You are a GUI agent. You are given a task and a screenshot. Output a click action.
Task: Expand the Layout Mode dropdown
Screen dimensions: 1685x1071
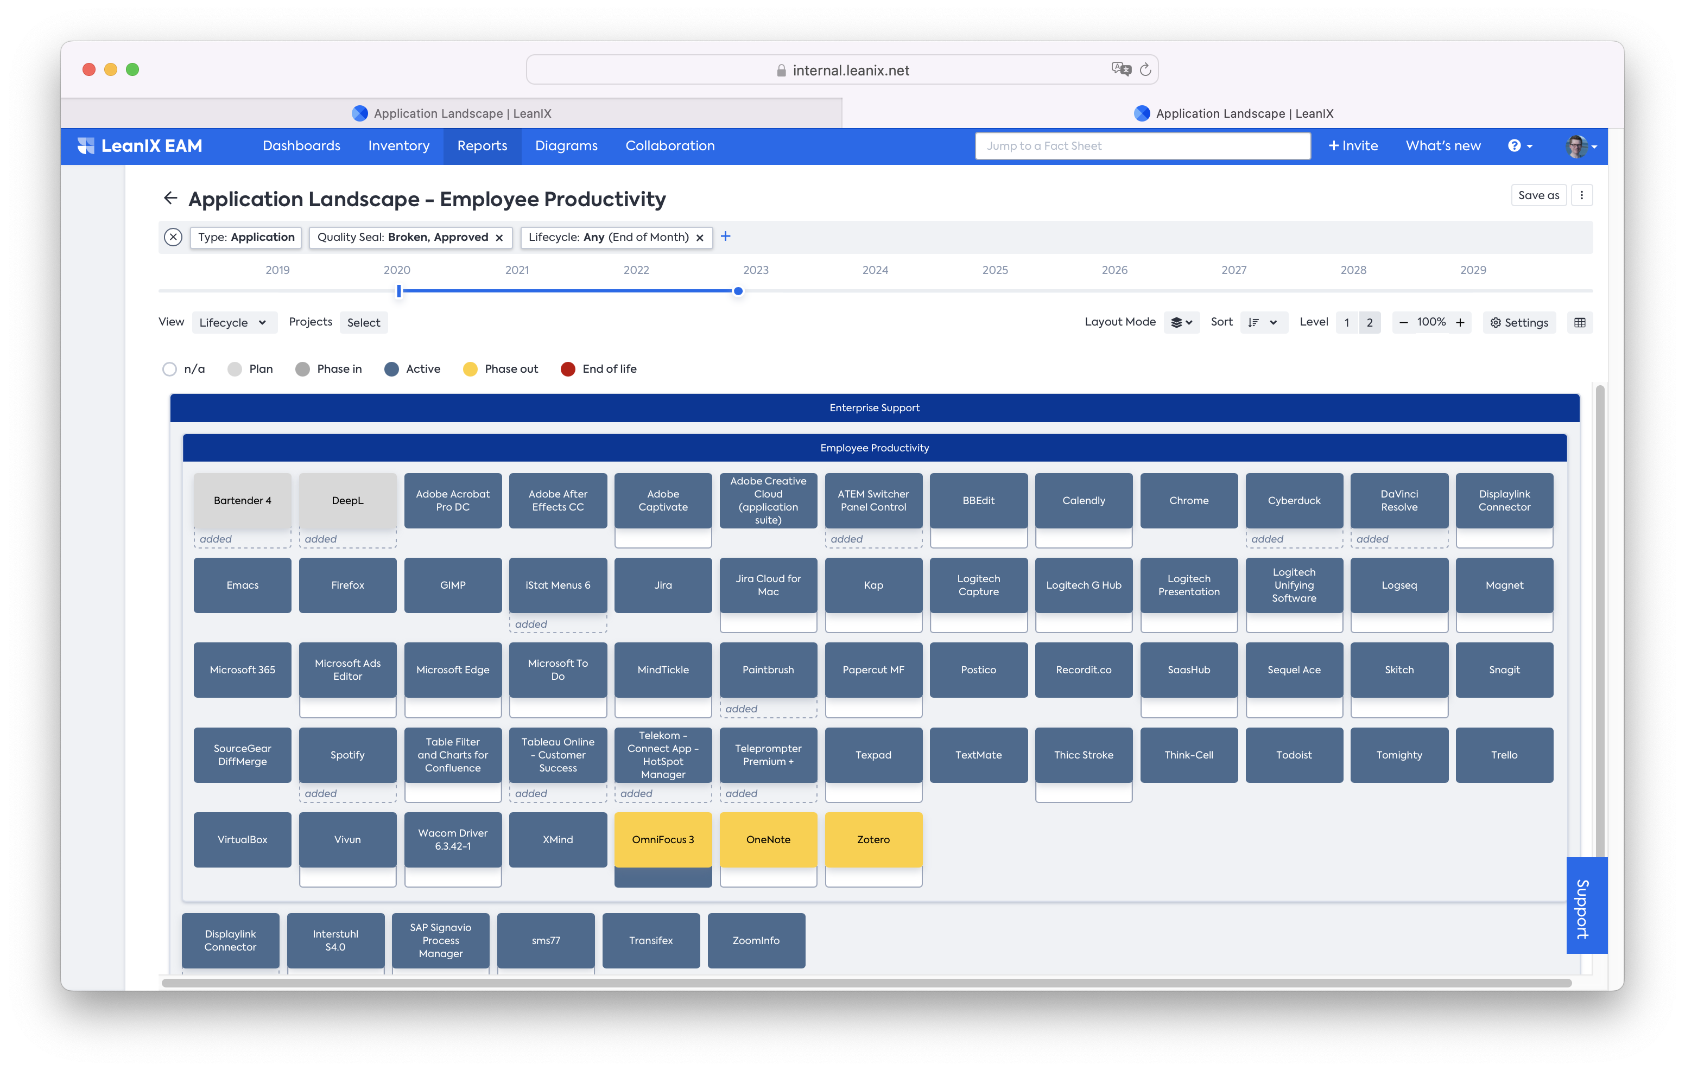1181,322
